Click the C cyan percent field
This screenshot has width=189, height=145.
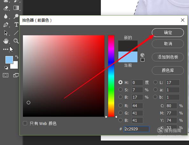tap(171, 106)
